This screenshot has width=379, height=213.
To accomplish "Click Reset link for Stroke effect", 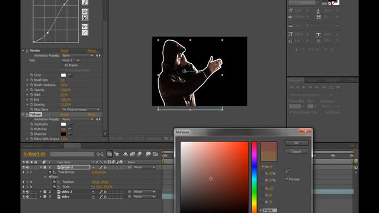I will coord(65,51).
